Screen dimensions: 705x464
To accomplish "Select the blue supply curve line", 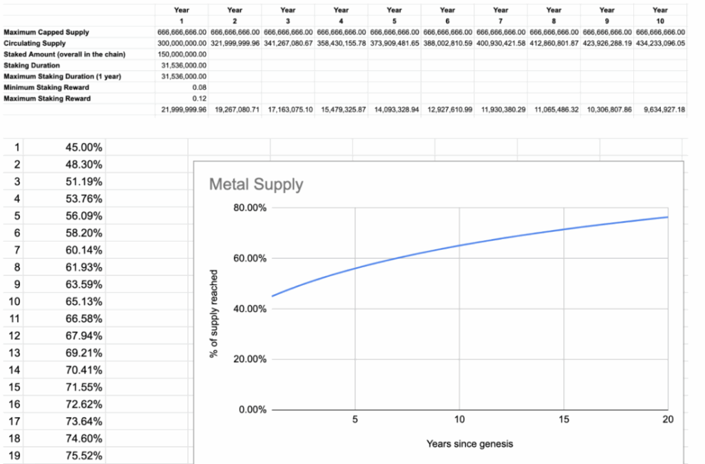I will coord(459,246).
